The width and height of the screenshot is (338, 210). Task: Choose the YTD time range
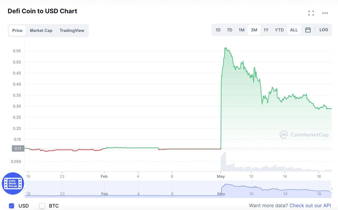tap(279, 30)
